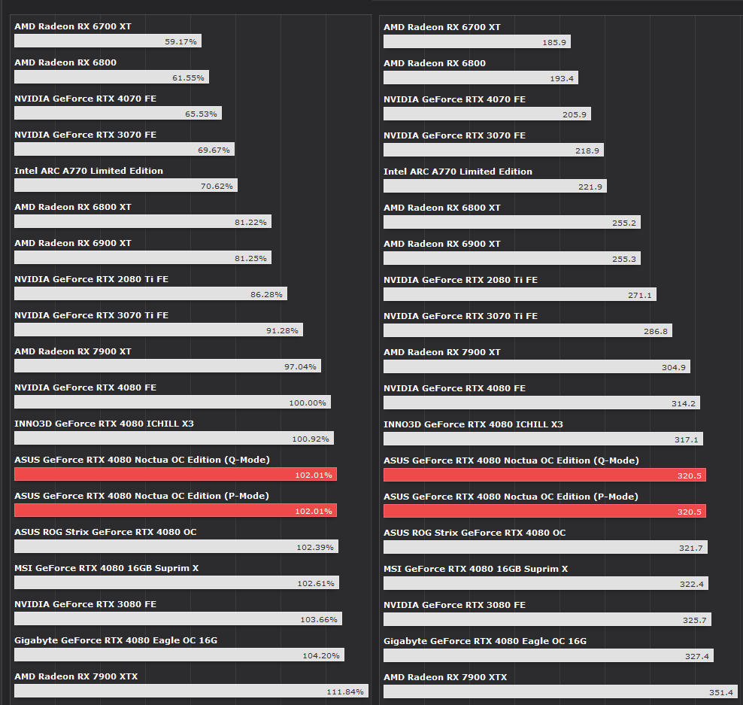Click AMD Radeon RX 7900 XT label in left chart
The image size is (743, 705).
click(72, 351)
